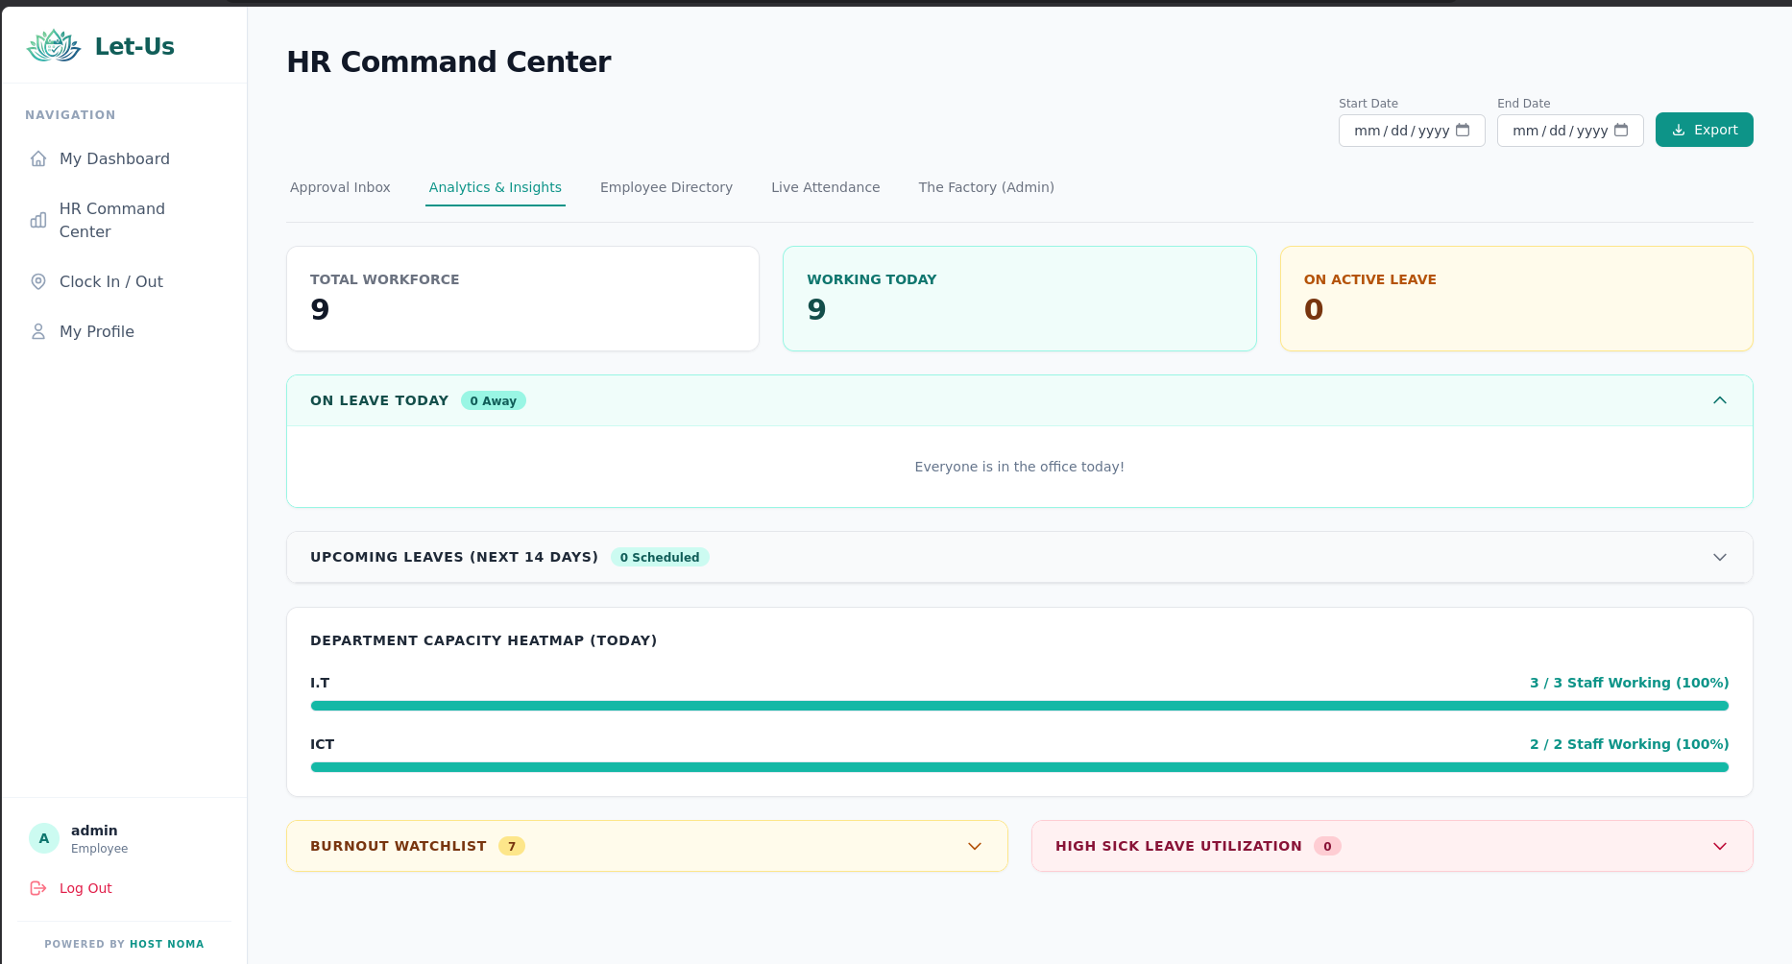Expand the High Sick Leave Utilization chevron

point(1720,846)
